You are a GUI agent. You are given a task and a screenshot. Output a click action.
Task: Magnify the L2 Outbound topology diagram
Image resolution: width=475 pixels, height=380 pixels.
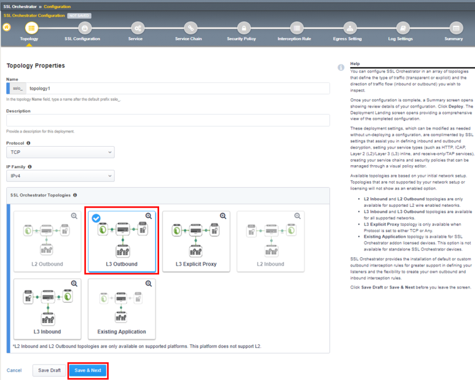coord(74,216)
